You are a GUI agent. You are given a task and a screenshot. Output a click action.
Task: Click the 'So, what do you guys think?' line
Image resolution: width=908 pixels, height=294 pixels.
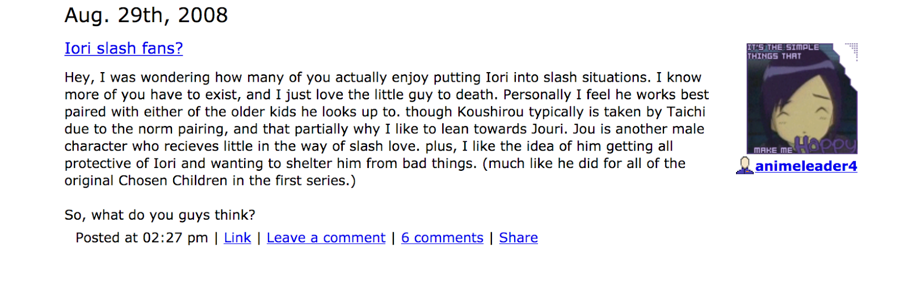160,215
